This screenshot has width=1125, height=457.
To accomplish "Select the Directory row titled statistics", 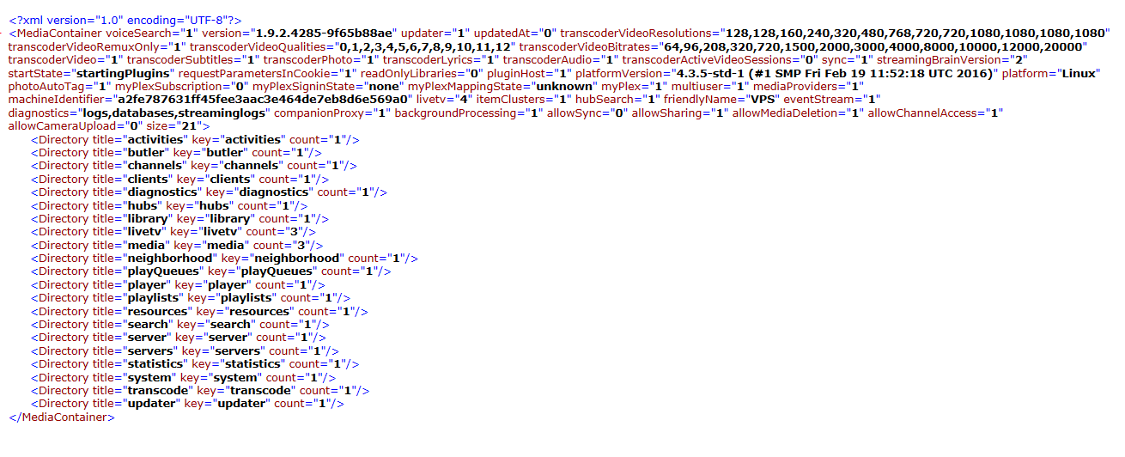I will pos(195,364).
